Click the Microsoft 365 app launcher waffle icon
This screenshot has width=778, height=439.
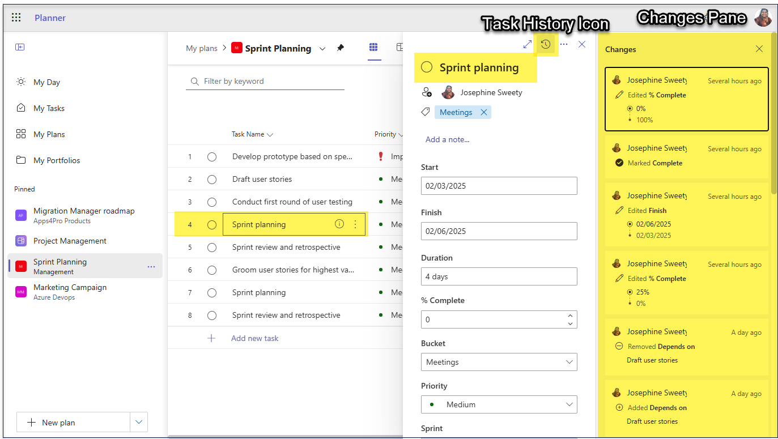[16, 17]
